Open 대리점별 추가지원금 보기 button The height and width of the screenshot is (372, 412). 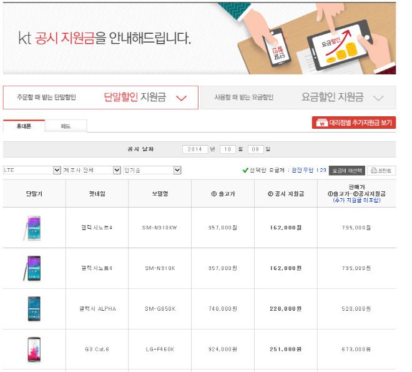coord(354,123)
